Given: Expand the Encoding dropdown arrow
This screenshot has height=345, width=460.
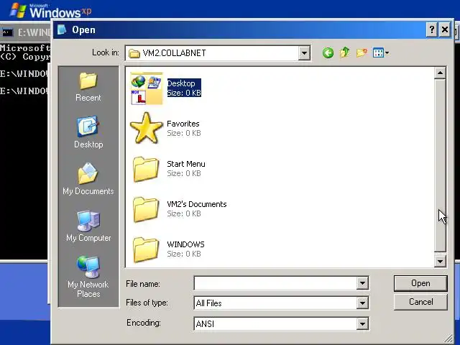Looking at the screenshot, I should click(362, 323).
